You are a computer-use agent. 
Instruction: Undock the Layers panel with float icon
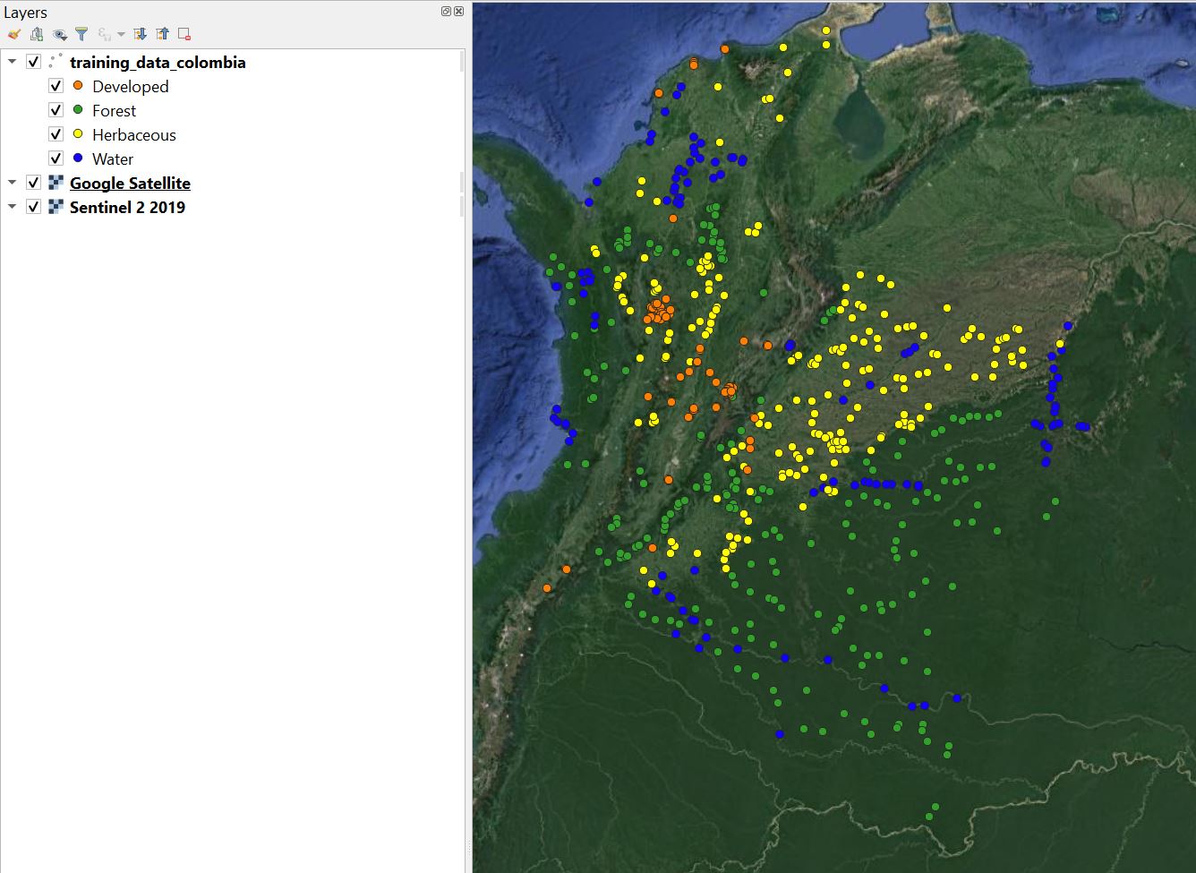446,12
